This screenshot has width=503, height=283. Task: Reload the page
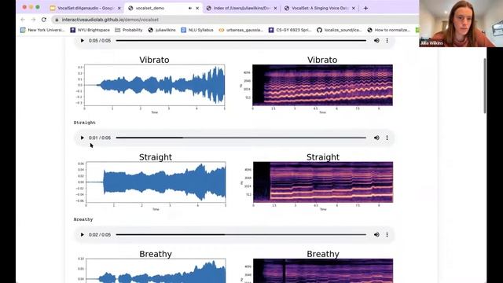(x=44, y=20)
